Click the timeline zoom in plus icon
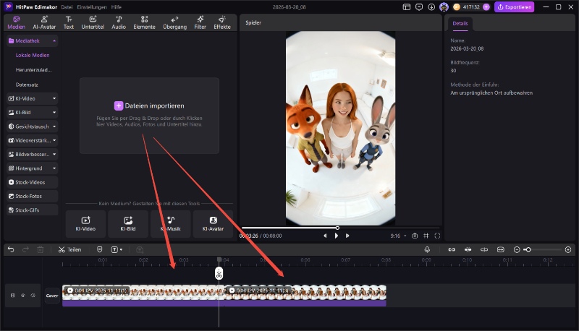579x331 pixels. click(x=568, y=249)
